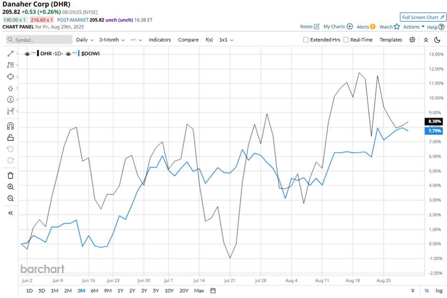The height and width of the screenshot is (298, 447).
Task: Collapse the chart toolbar with double chevron
Action: (x=426, y=40)
